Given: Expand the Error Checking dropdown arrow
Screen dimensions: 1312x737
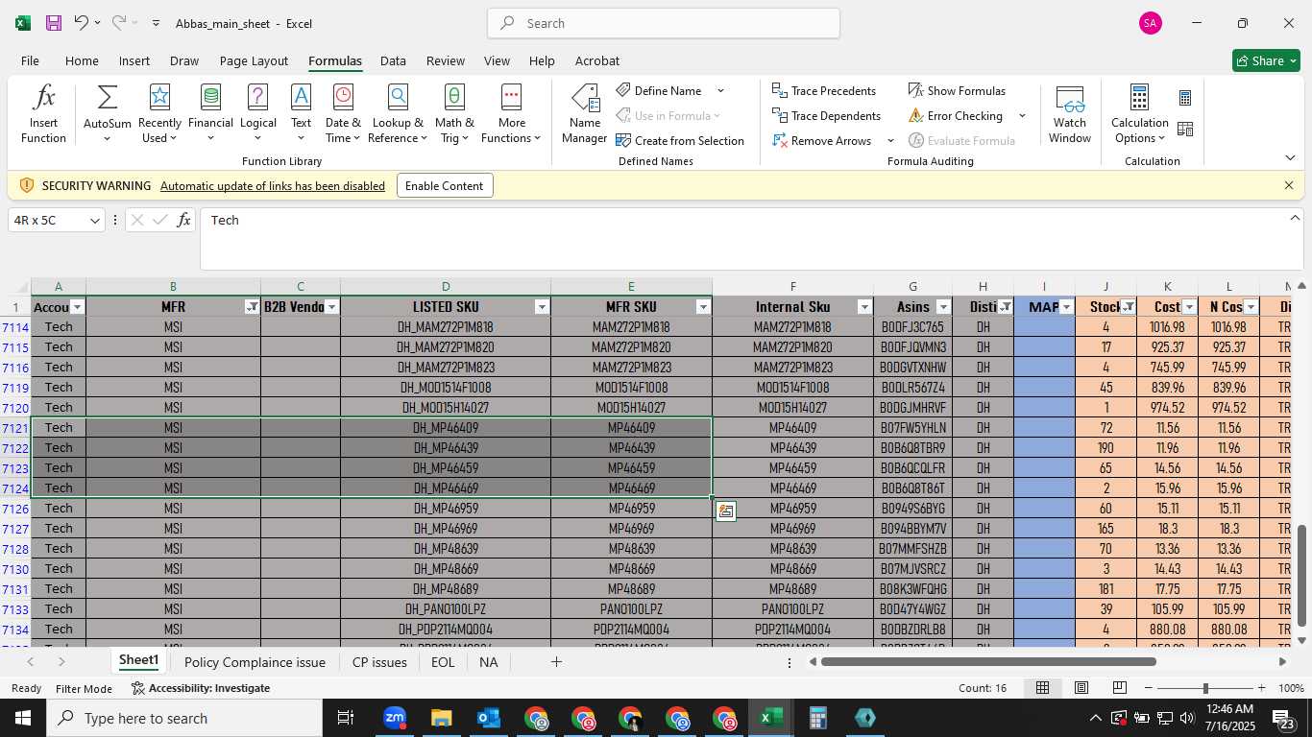Looking at the screenshot, I should tap(1022, 116).
